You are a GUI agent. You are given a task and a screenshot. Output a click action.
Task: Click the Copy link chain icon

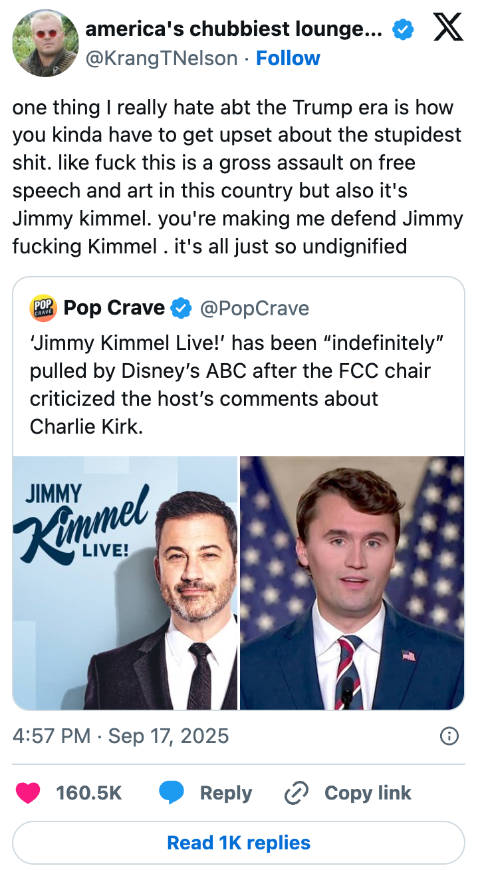295,793
